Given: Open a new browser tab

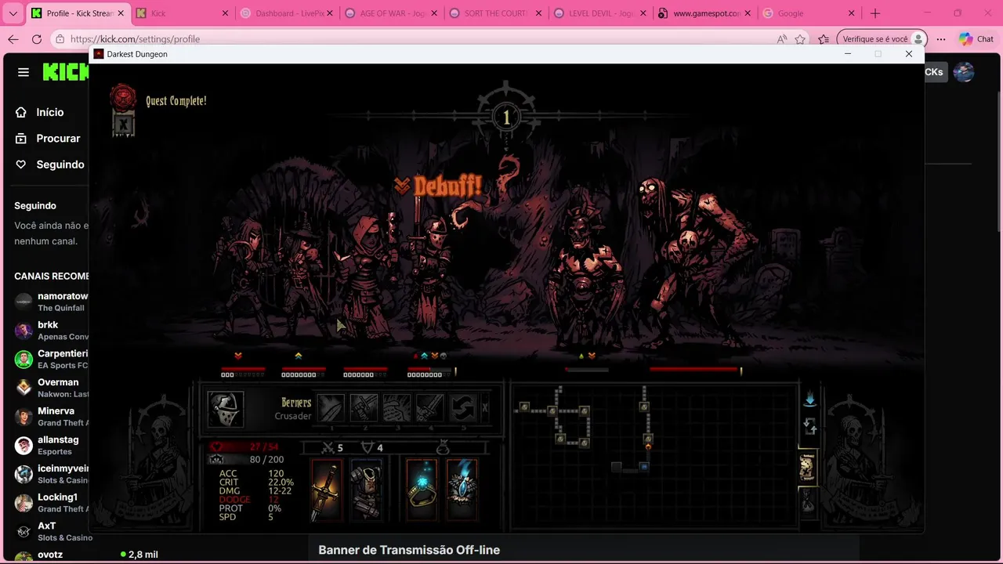Looking at the screenshot, I should [875, 13].
